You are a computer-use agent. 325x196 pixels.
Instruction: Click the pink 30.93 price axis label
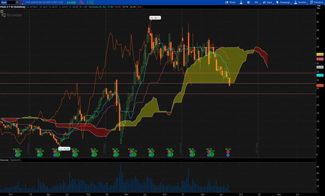[320, 59]
